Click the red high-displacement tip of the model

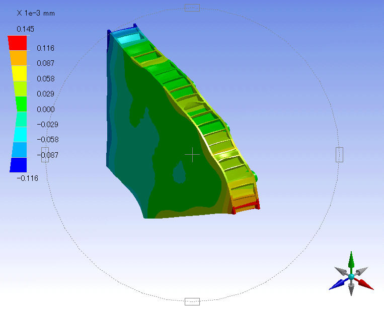click(246, 208)
